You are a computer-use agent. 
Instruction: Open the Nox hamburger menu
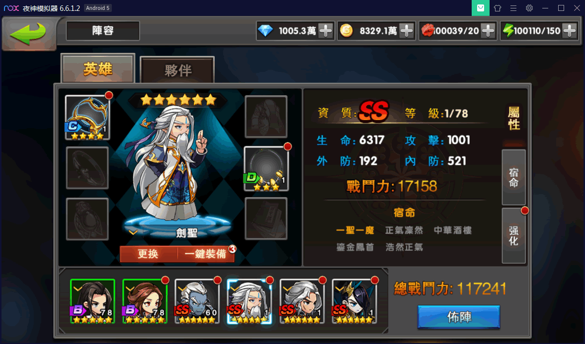pos(513,8)
